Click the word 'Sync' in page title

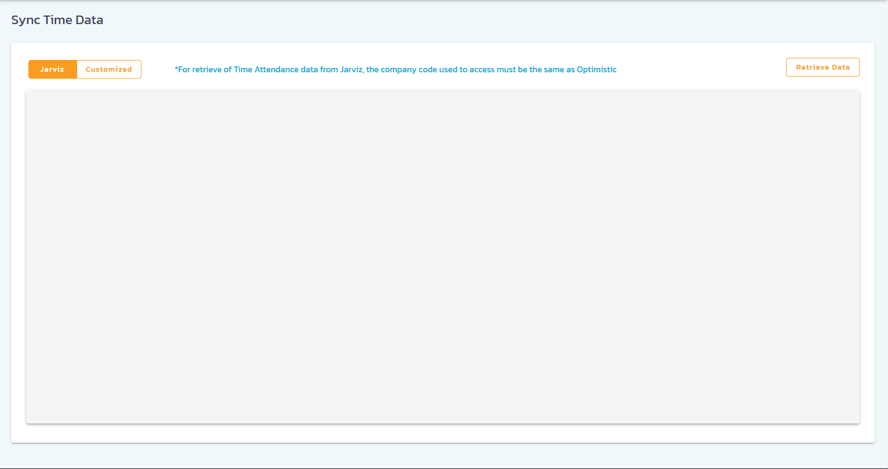pyautogui.click(x=26, y=20)
